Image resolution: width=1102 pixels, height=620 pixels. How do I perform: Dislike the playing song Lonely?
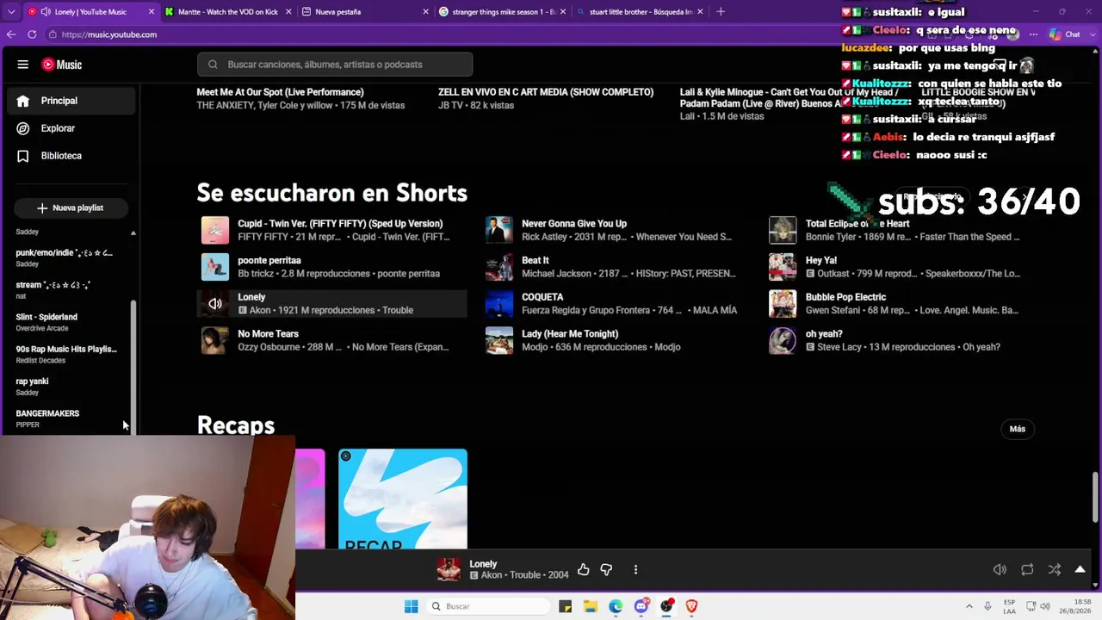click(x=606, y=569)
